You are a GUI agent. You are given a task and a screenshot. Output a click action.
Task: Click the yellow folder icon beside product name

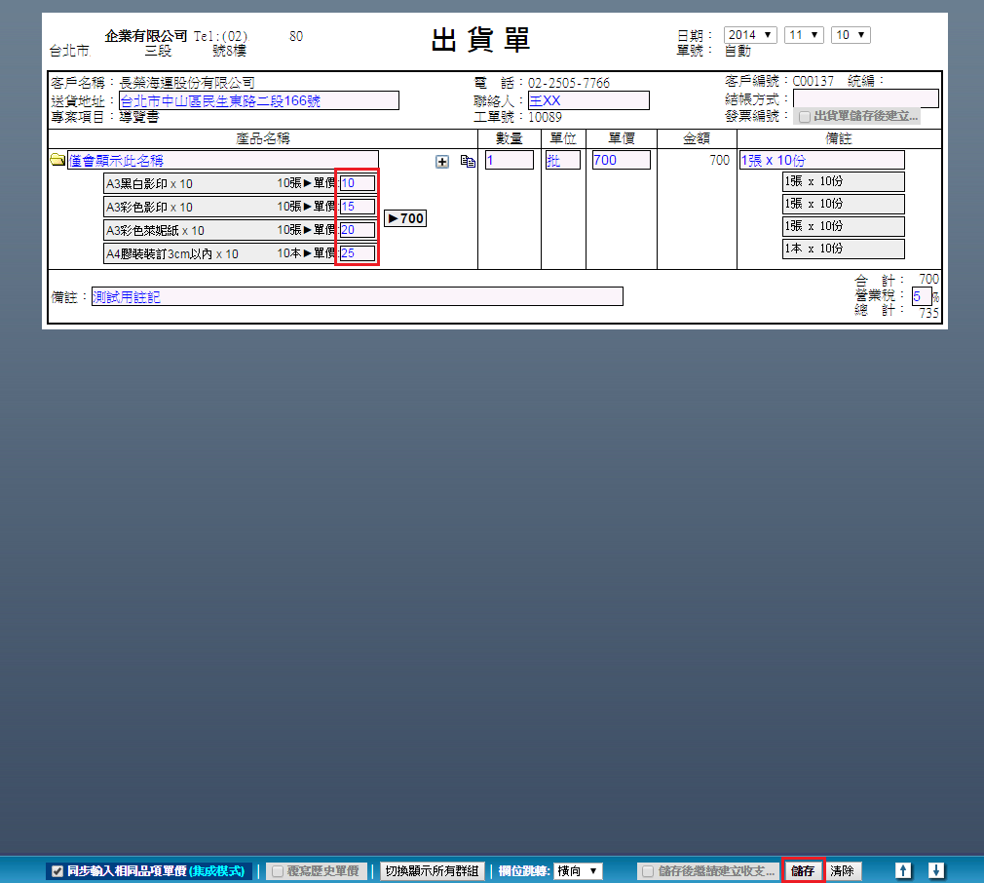[x=57, y=160]
